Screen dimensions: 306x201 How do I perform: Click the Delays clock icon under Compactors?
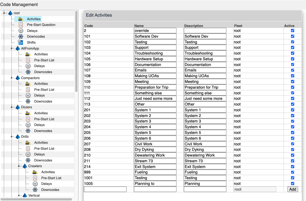[28, 95]
